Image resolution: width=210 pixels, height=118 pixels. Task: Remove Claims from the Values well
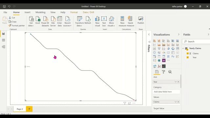point(178,102)
